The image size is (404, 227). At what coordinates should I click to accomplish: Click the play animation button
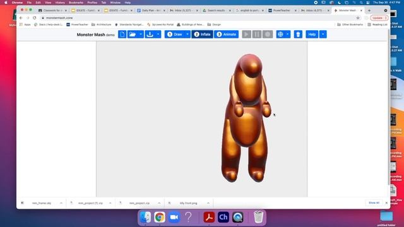point(247,34)
